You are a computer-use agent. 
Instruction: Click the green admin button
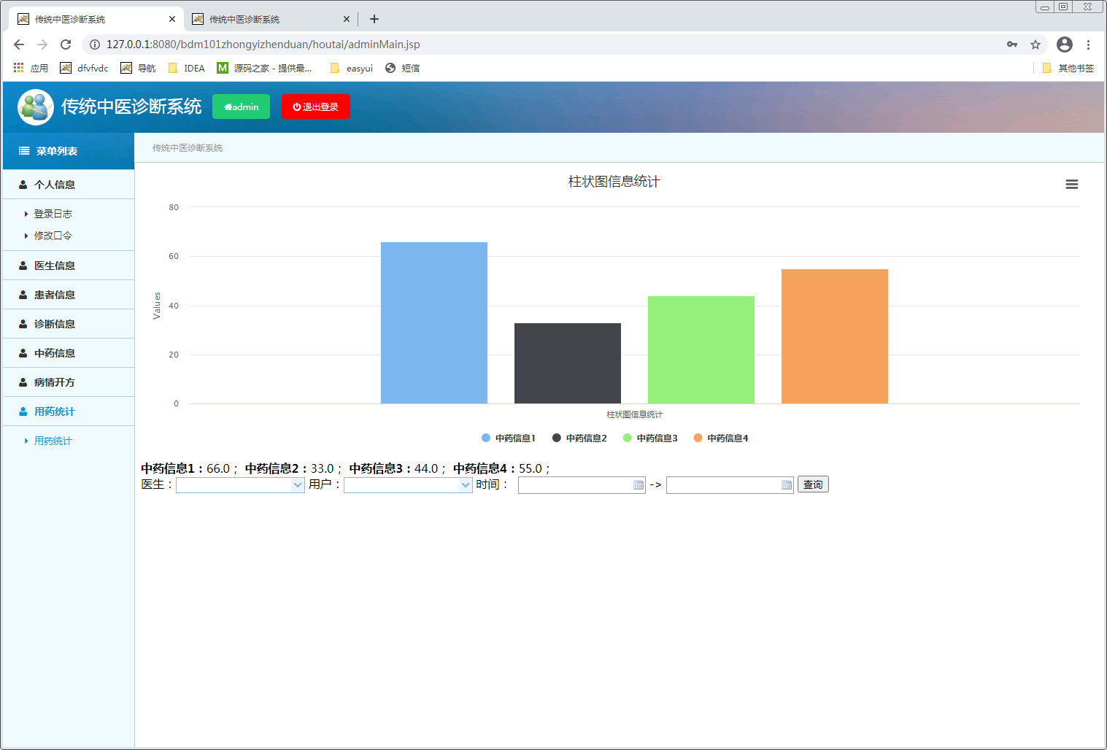point(241,107)
